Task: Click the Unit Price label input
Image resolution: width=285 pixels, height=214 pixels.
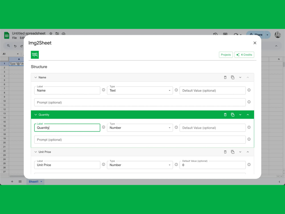Action: (67, 165)
